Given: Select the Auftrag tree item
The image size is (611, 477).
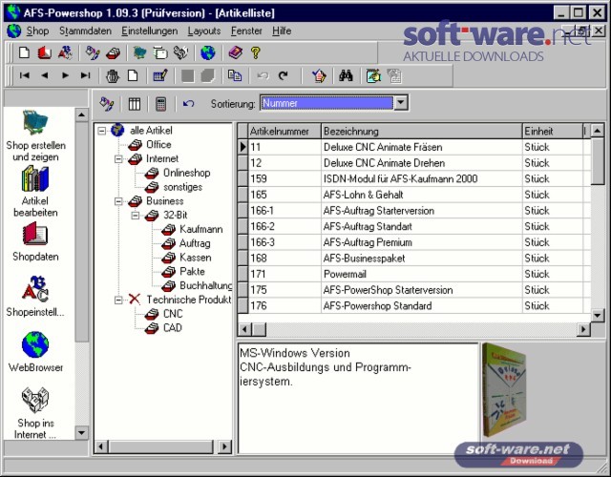Looking at the screenshot, I should (x=195, y=243).
